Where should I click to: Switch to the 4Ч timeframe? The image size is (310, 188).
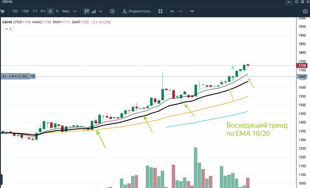click(x=43, y=11)
